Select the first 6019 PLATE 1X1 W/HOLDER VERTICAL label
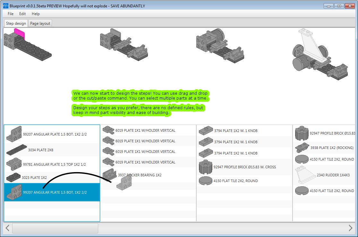The width and height of the screenshot is (358, 237). pos(145,130)
